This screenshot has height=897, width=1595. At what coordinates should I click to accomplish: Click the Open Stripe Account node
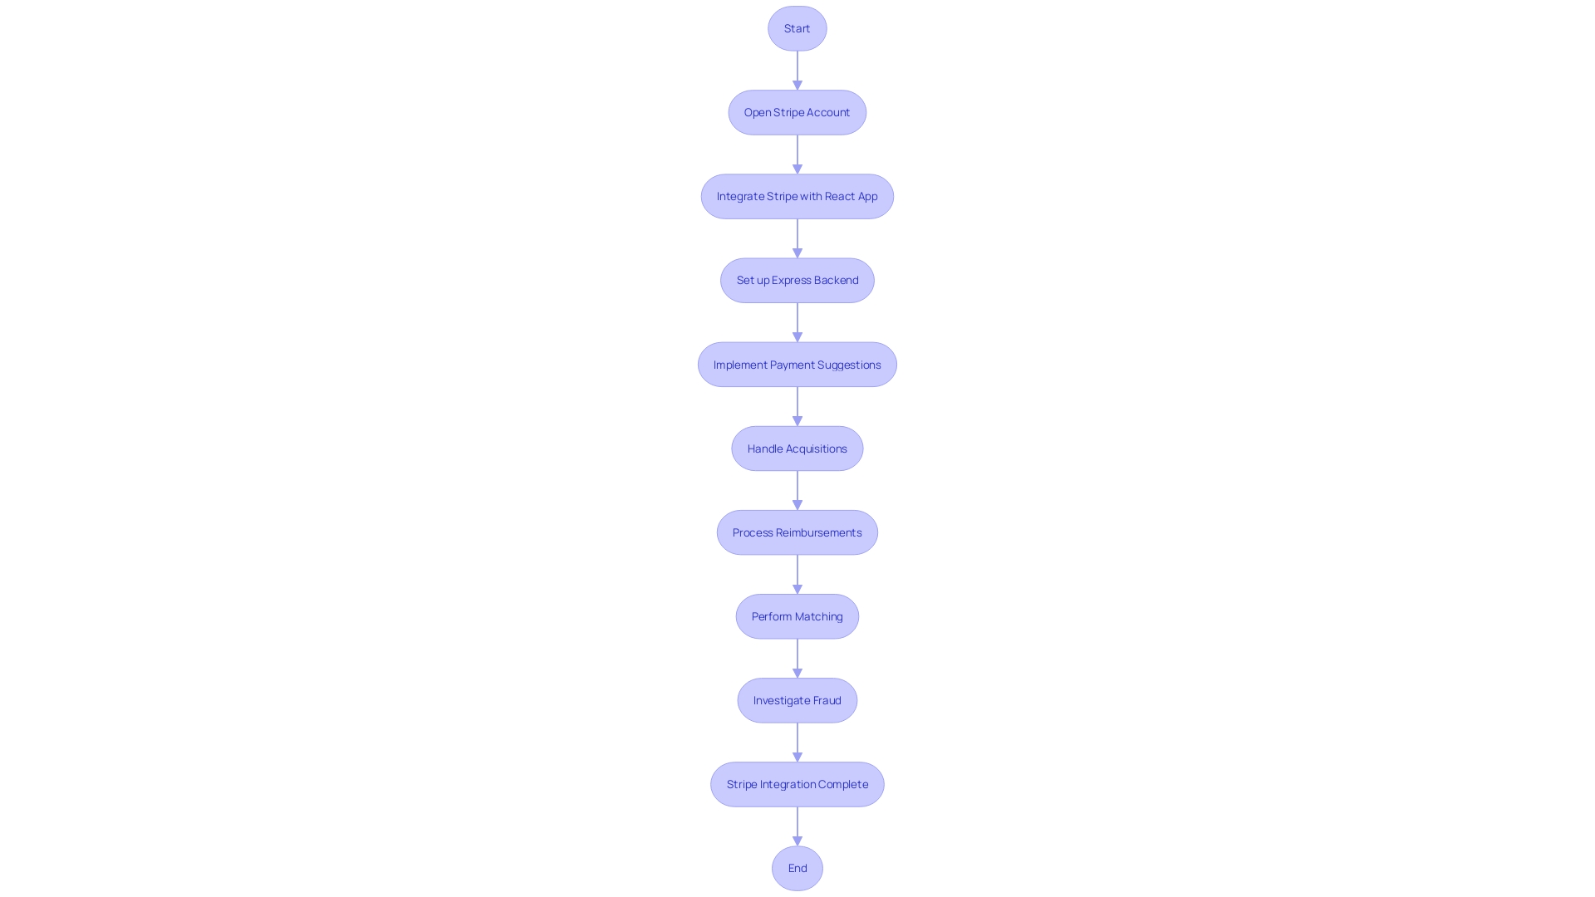(x=797, y=112)
